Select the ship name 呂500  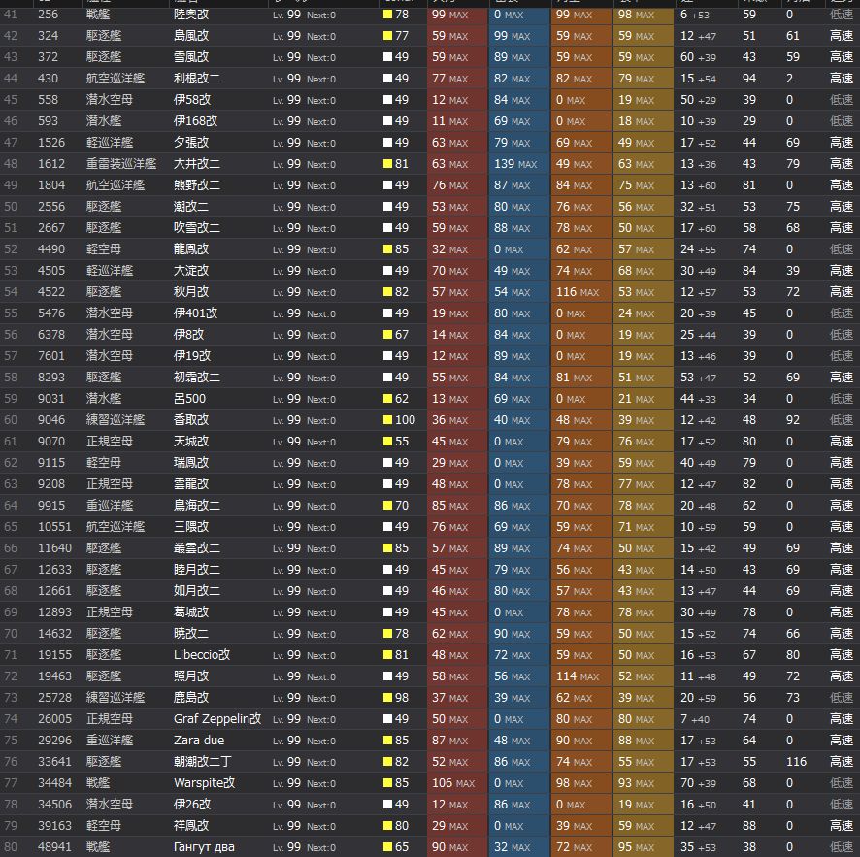[x=189, y=399]
